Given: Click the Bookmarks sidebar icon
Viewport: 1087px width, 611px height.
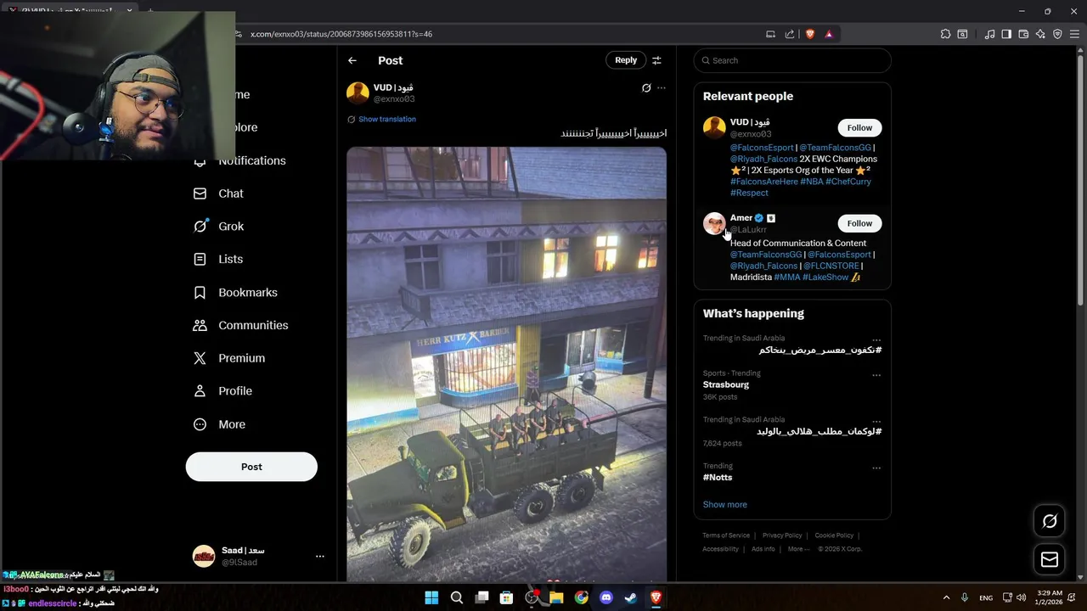Looking at the screenshot, I should coord(200,292).
